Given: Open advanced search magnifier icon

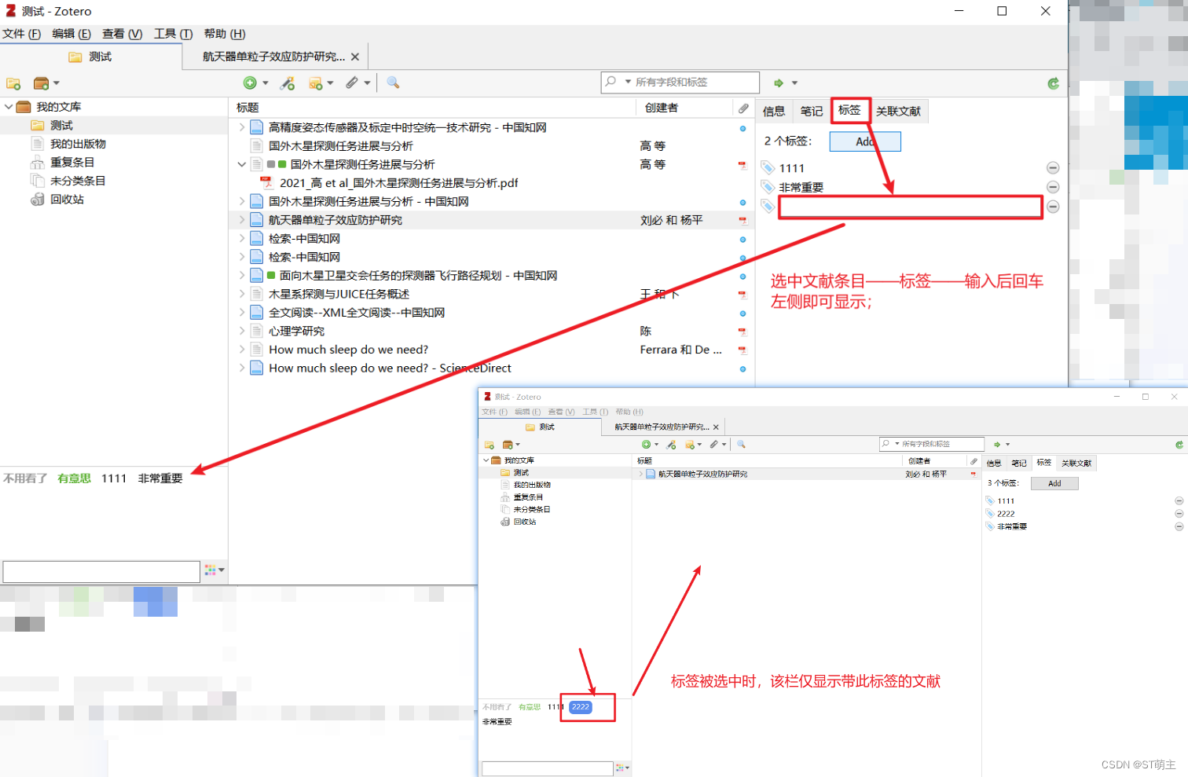Looking at the screenshot, I should [x=393, y=82].
